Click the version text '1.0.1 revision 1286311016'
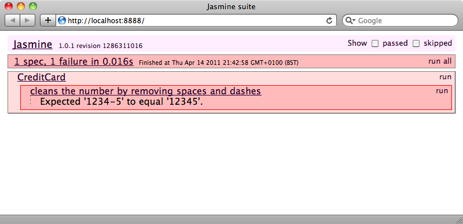Viewport: 463px width, 224px height. point(101,46)
